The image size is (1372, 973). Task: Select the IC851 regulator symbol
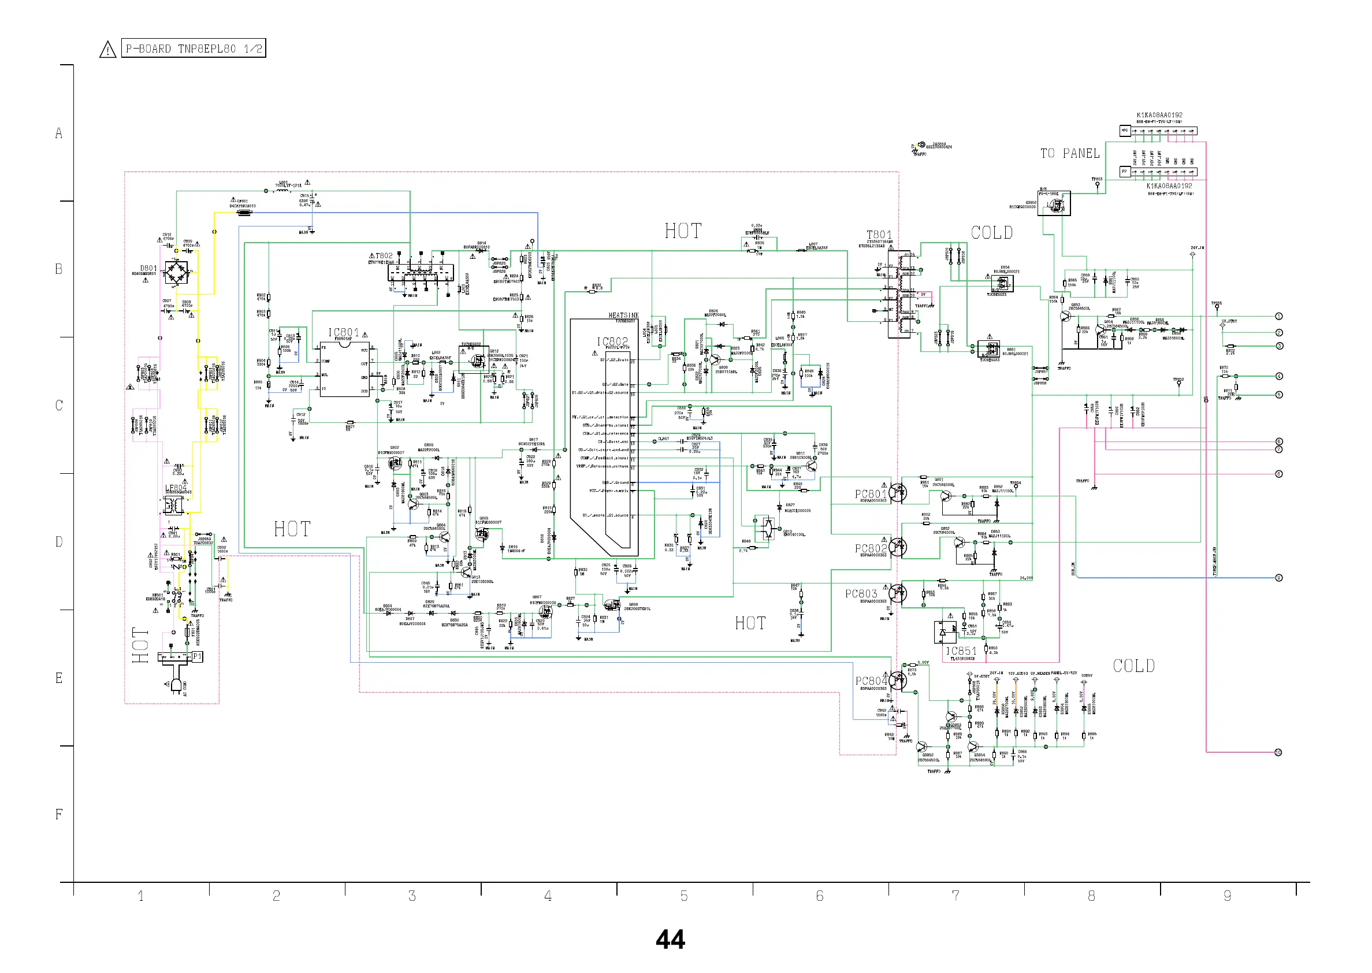pos(945,633)
